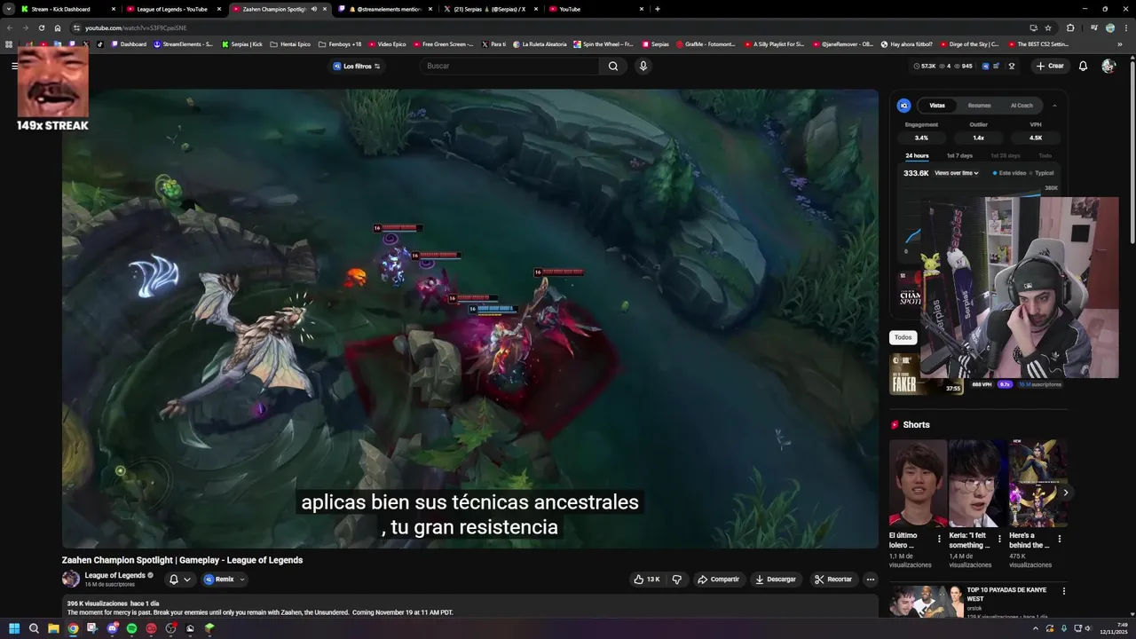Open the Views over time dropdown
This screenshot has height=639, width=1136.
coord(957,173)
